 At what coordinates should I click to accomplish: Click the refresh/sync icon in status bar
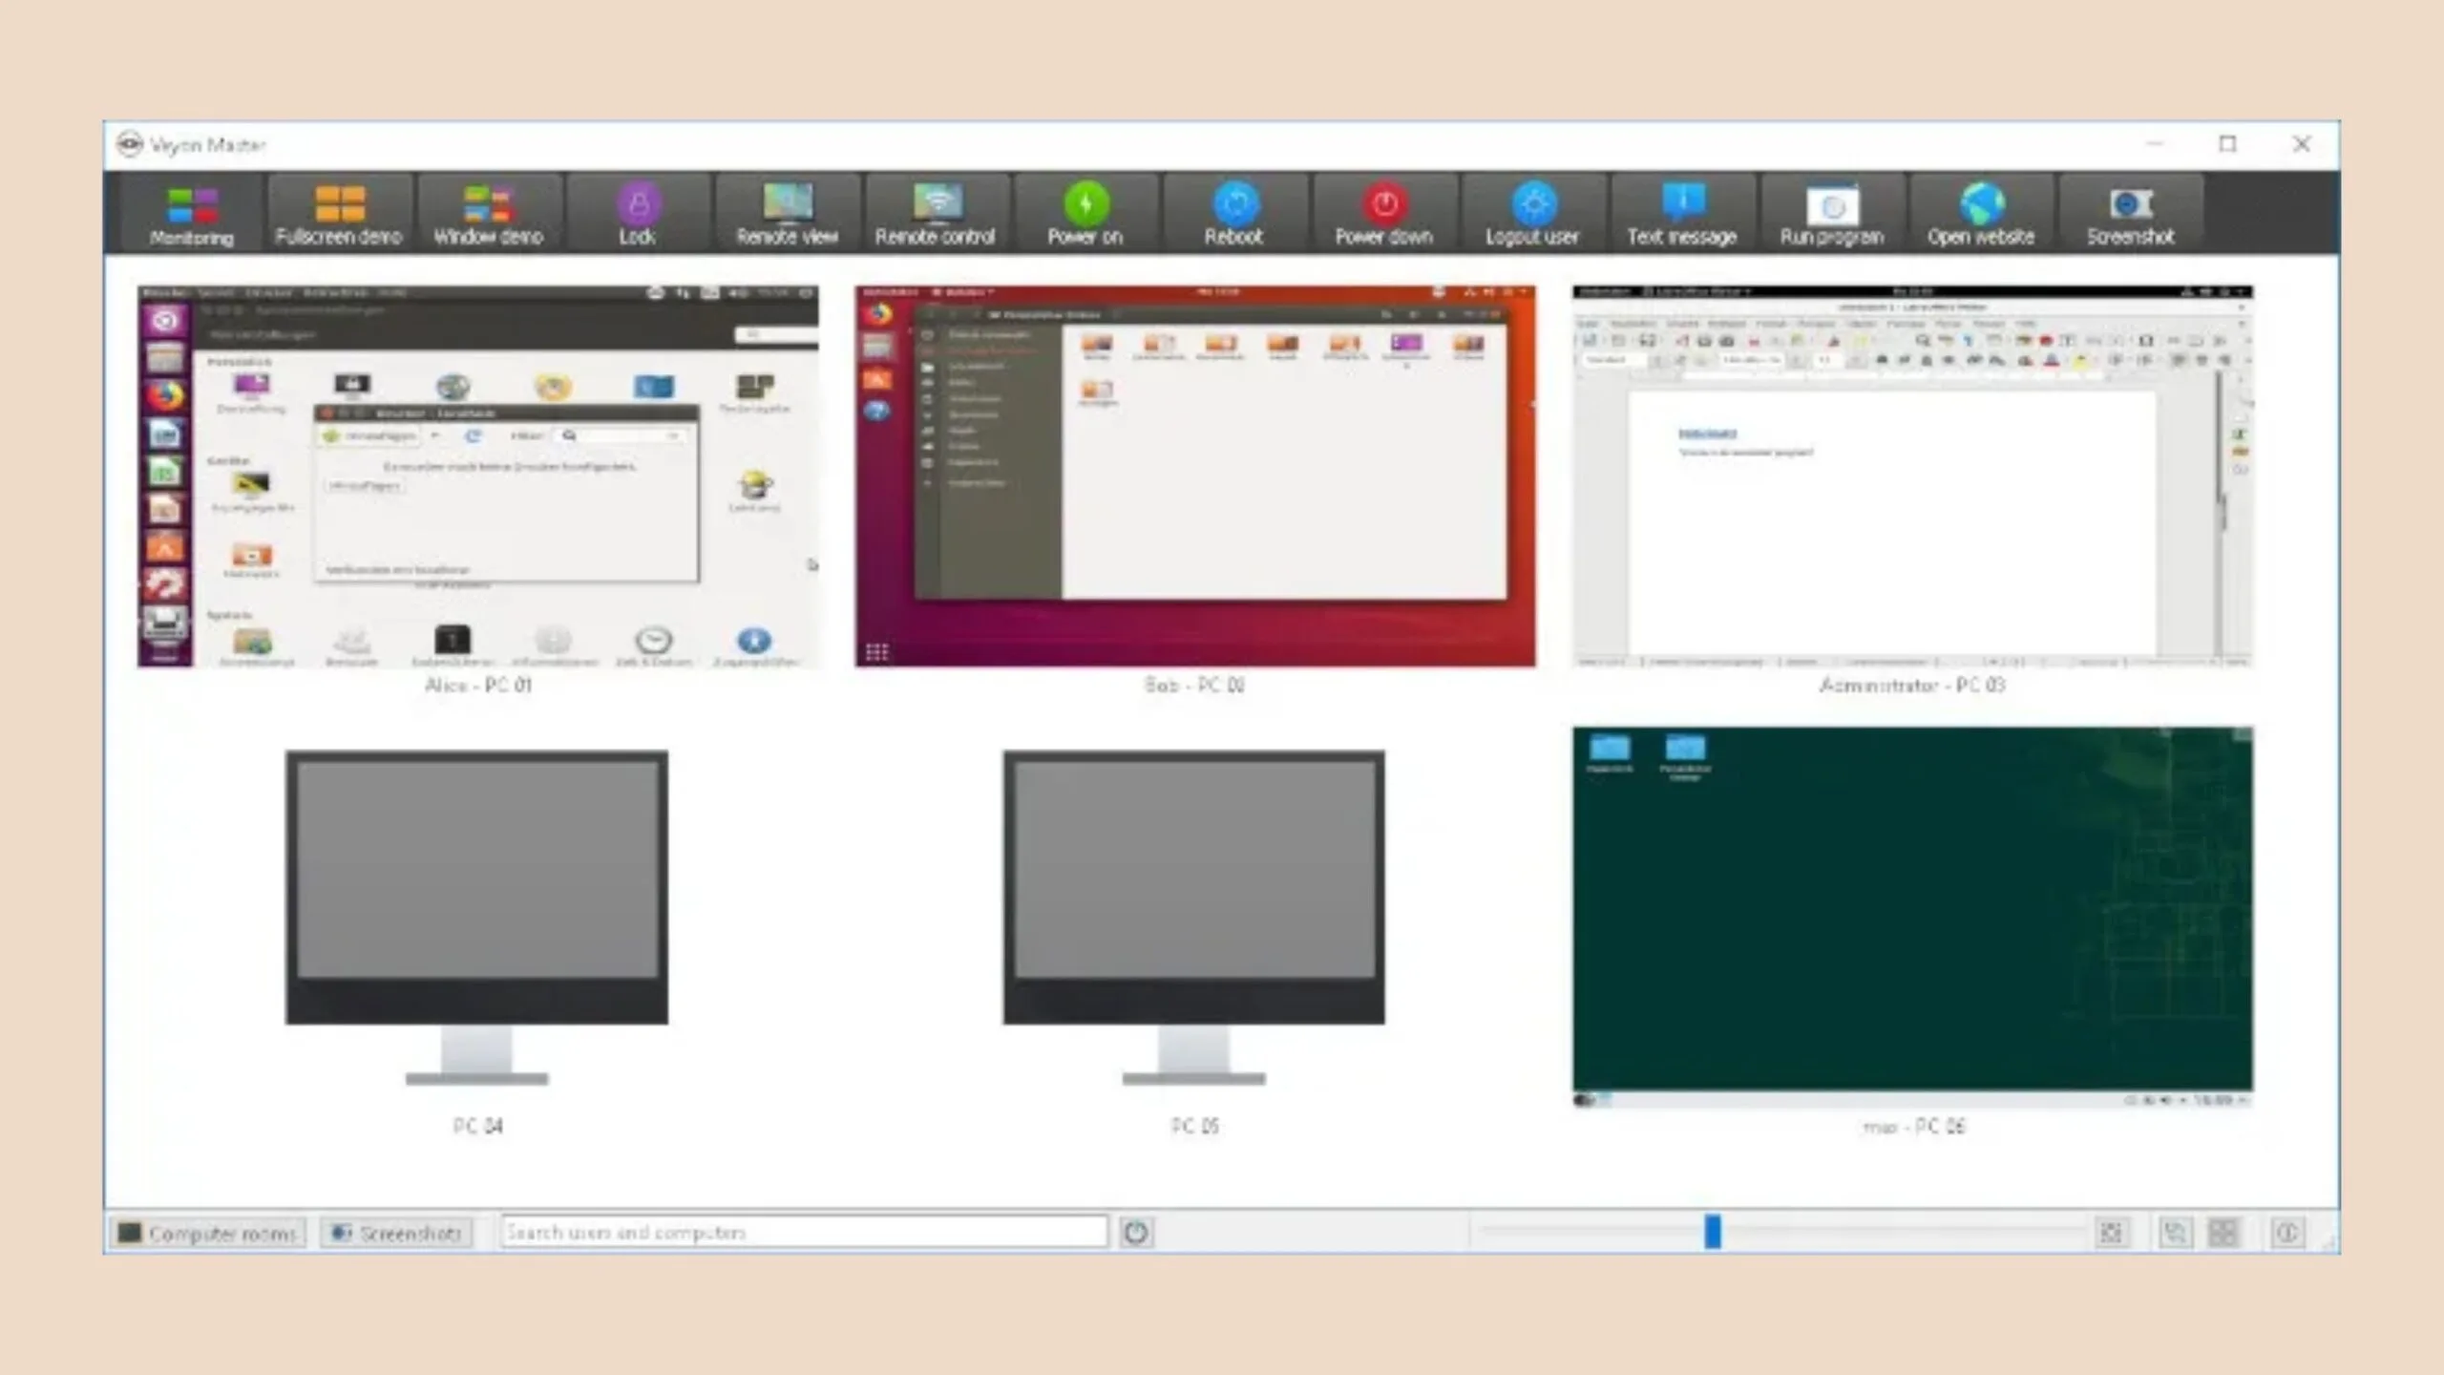click(1136, 1231)
